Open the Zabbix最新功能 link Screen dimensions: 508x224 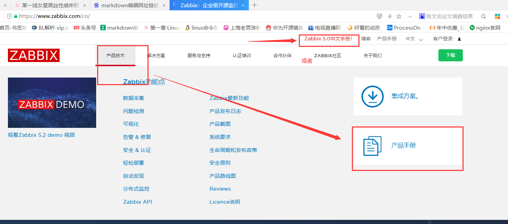click(229, 98)
